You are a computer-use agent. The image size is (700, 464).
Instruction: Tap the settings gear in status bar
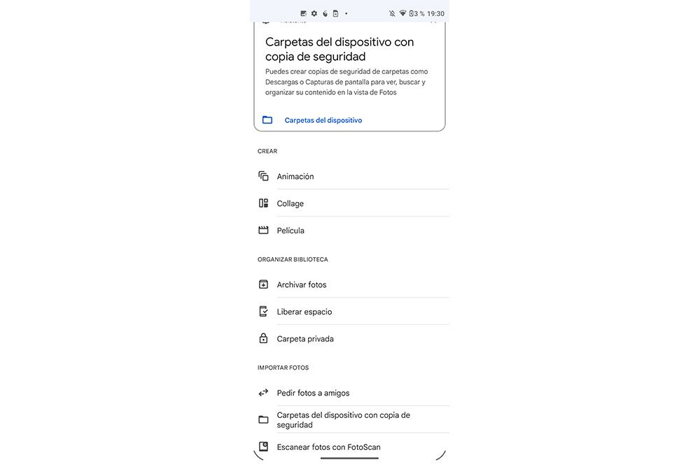coord(314,13)
